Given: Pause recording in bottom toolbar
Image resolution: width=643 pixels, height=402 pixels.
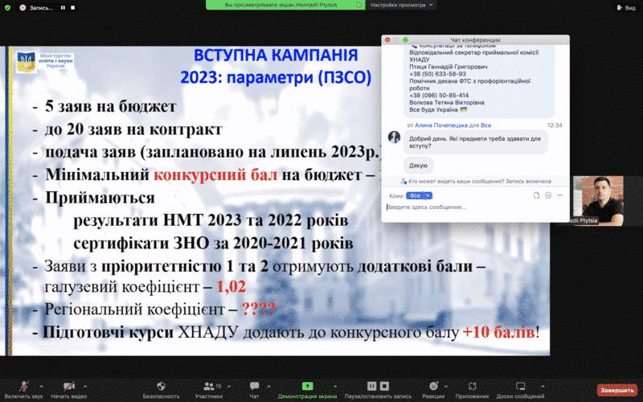Looking at the screenshot, I should [371, 386].
